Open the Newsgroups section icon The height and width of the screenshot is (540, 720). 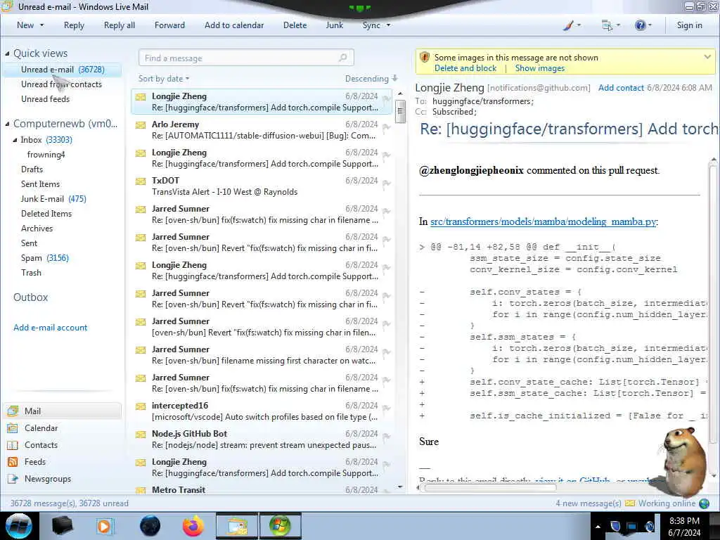(x=13, y=479)
